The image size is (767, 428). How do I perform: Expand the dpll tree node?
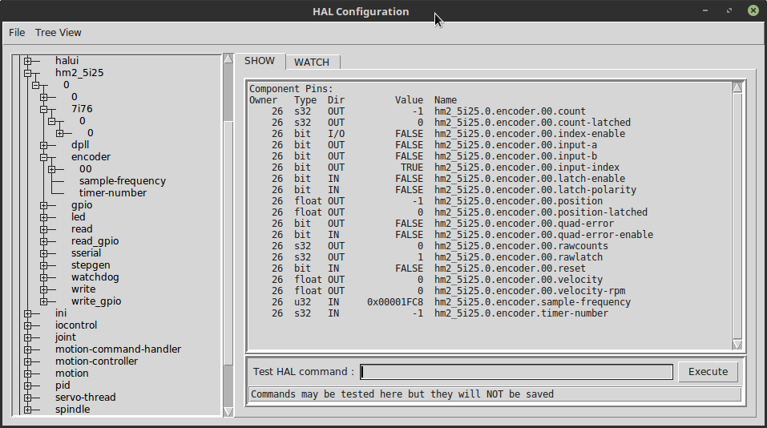tap(44, 145)
